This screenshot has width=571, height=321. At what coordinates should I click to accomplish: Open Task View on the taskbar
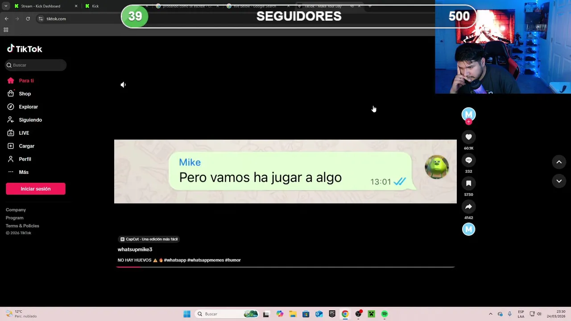[266, 314]
